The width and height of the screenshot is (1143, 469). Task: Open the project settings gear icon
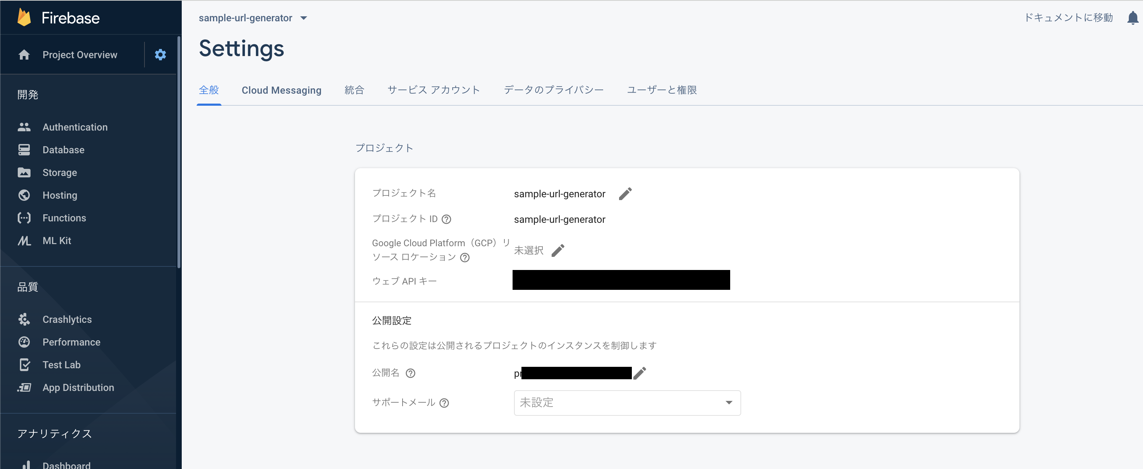pos(160,55)
